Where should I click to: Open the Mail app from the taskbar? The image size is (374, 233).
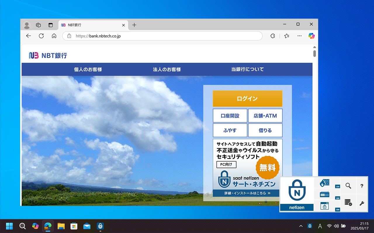click(x=87, y=226)
